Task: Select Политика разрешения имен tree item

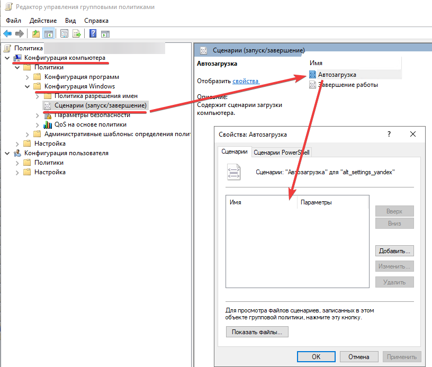Action: pos(96,96)
